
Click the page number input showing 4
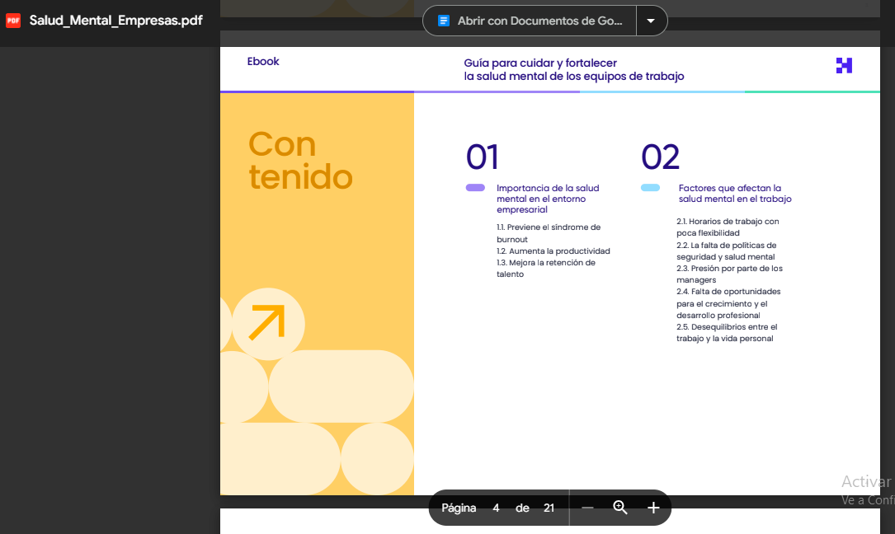[497, 508]
